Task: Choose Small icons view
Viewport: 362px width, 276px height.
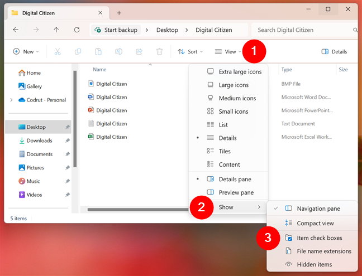Action: pos(228,112)
